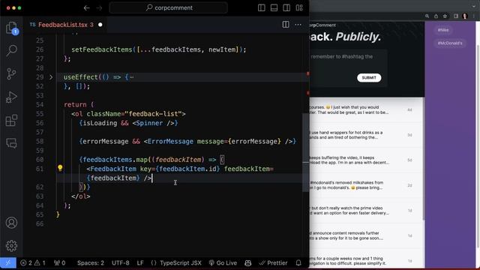Open the Search view in activity bar
The height and width of the screenshot is (270, 480).
point(12,50)
